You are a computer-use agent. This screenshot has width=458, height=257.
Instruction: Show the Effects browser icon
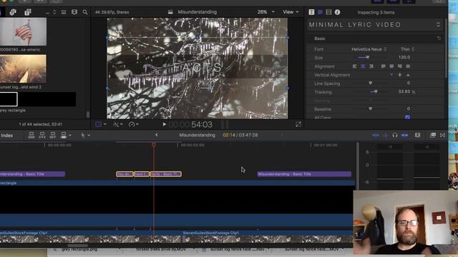tap(432, 135)
